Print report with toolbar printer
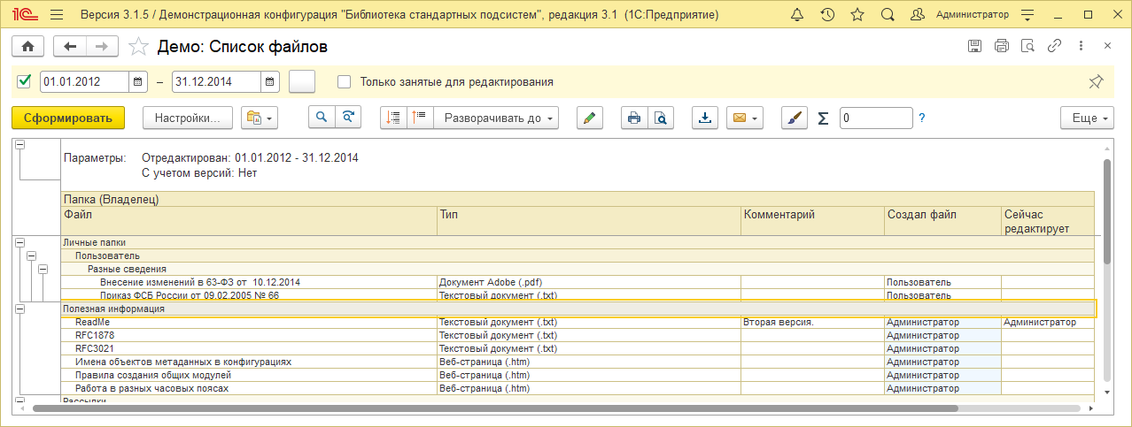This screenshot has height=427, width=1132. click(633, 118)
